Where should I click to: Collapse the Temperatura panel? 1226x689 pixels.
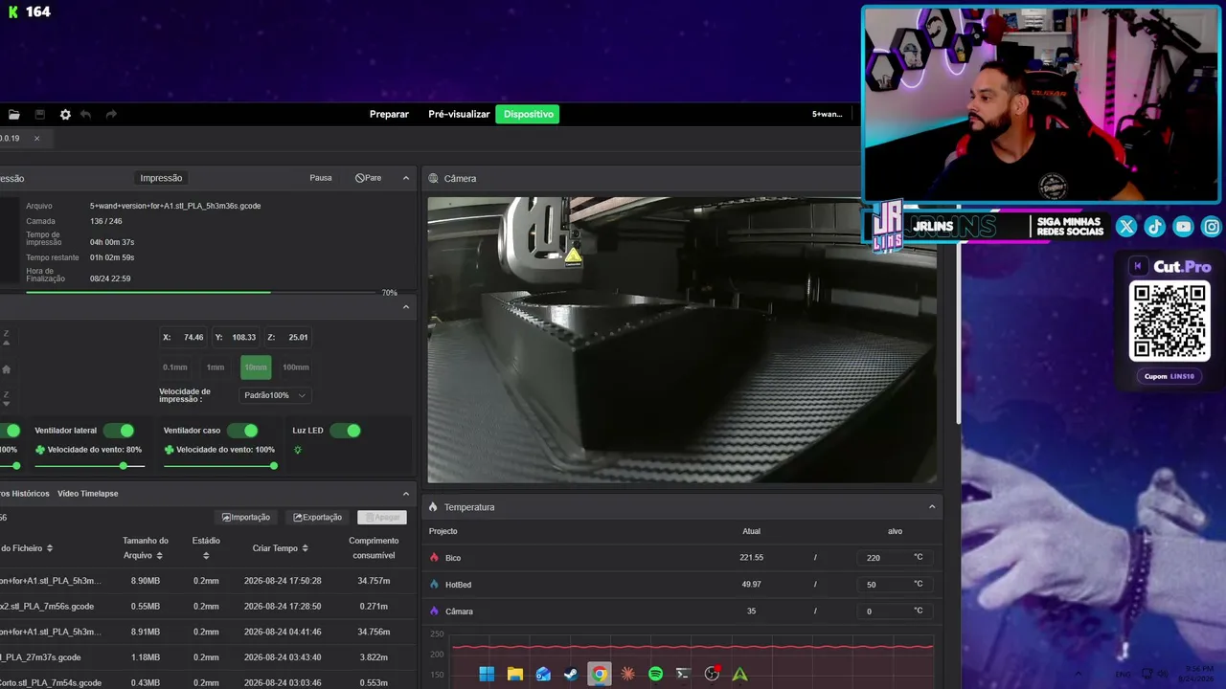point(932,507)
